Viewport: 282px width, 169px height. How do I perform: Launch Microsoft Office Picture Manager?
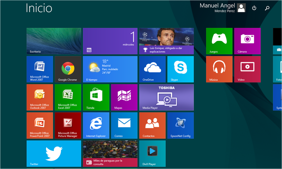[68, 126]
